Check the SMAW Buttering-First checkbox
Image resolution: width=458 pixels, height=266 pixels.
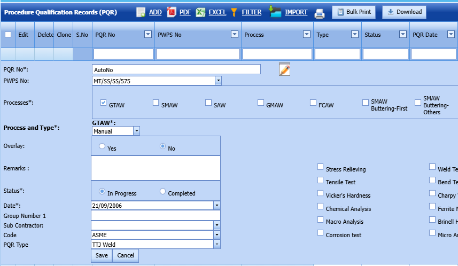point(366,103)
